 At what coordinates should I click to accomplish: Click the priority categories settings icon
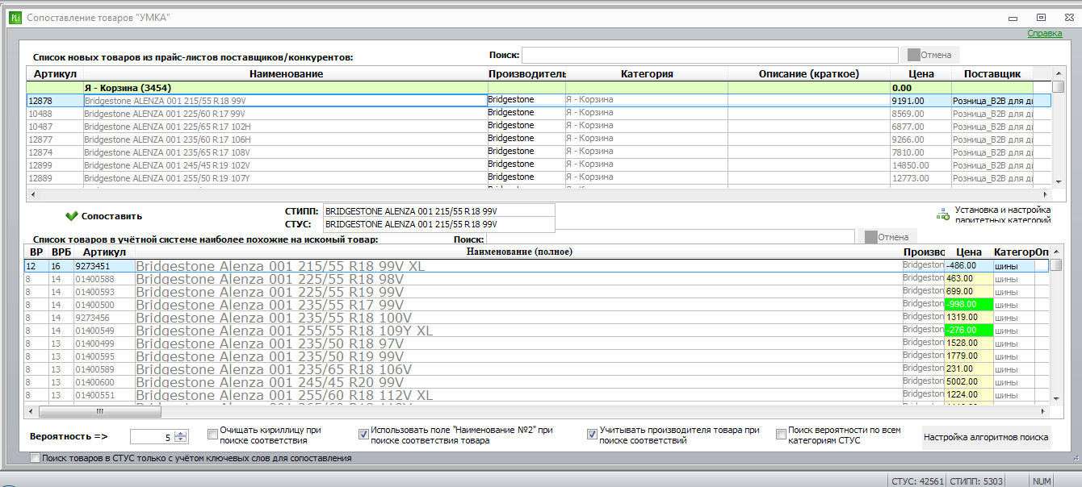(x=942, y=214)
